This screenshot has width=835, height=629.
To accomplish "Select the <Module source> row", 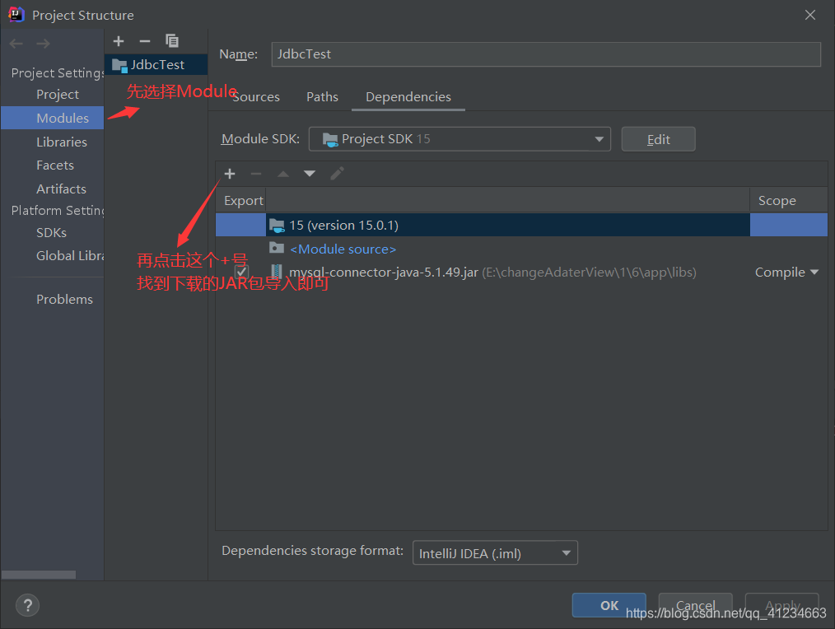I will [521, 249].
